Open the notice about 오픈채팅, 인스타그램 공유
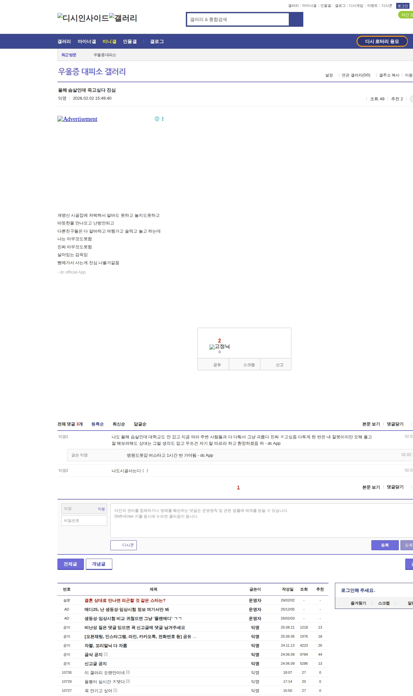The width and height of the screenshot is (413, 696). [140, 637]
